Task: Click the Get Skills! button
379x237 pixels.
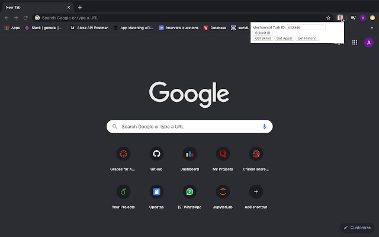Action: [263, 38]
